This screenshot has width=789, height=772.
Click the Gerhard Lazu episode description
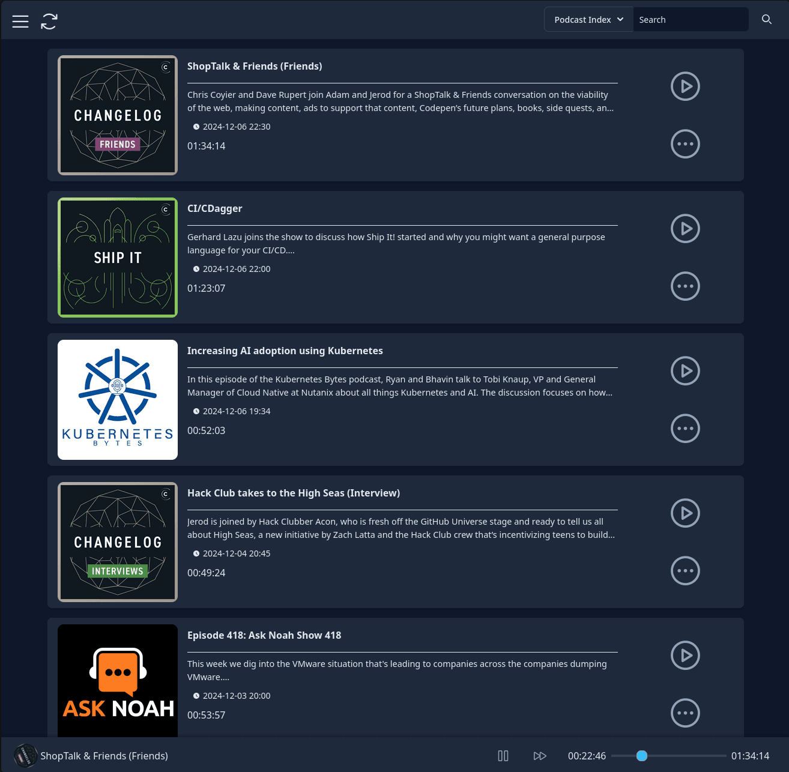click(x=396, y=244)
